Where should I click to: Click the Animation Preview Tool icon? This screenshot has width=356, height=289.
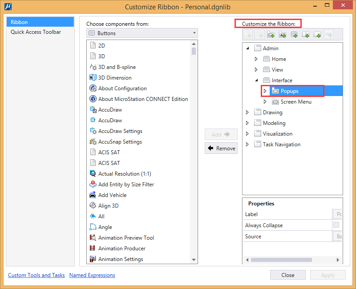tap(93, 237)
